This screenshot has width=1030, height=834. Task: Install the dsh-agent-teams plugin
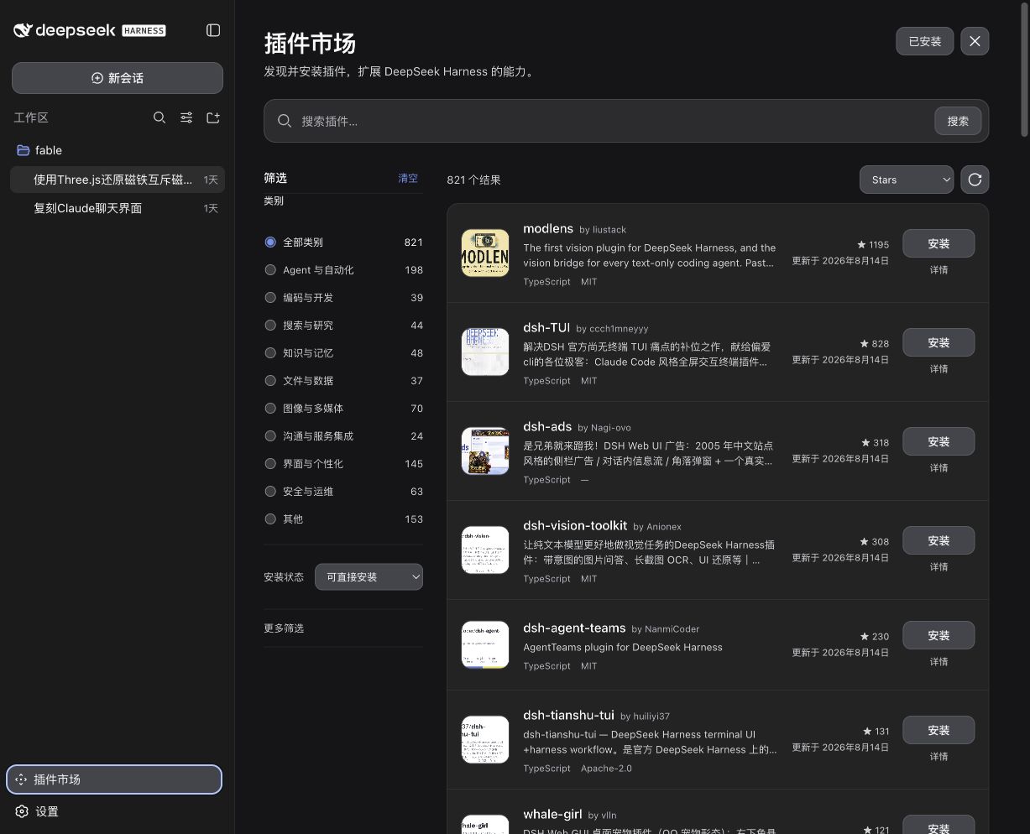(939, 635)
